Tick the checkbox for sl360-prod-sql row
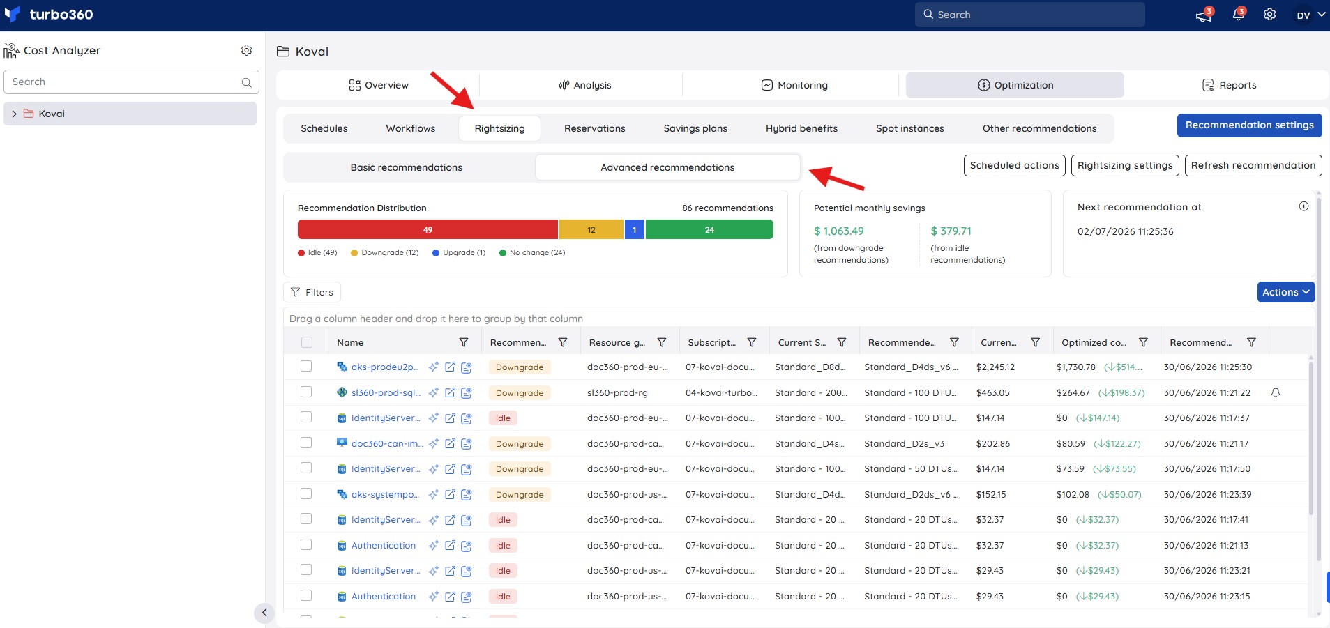 [306, 392]
